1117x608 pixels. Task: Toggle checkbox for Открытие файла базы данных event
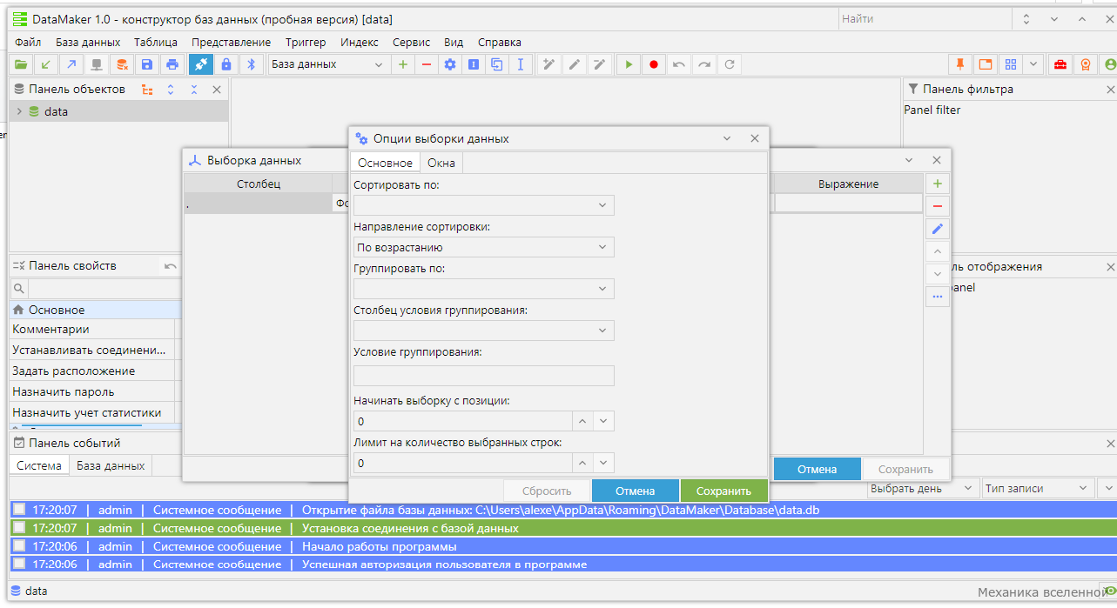pyautogui.click(x=19, y=510)
